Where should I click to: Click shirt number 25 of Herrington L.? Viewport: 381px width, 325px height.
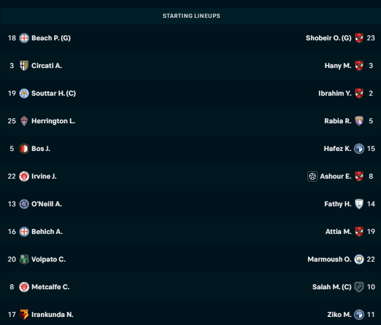click(12, 121)
